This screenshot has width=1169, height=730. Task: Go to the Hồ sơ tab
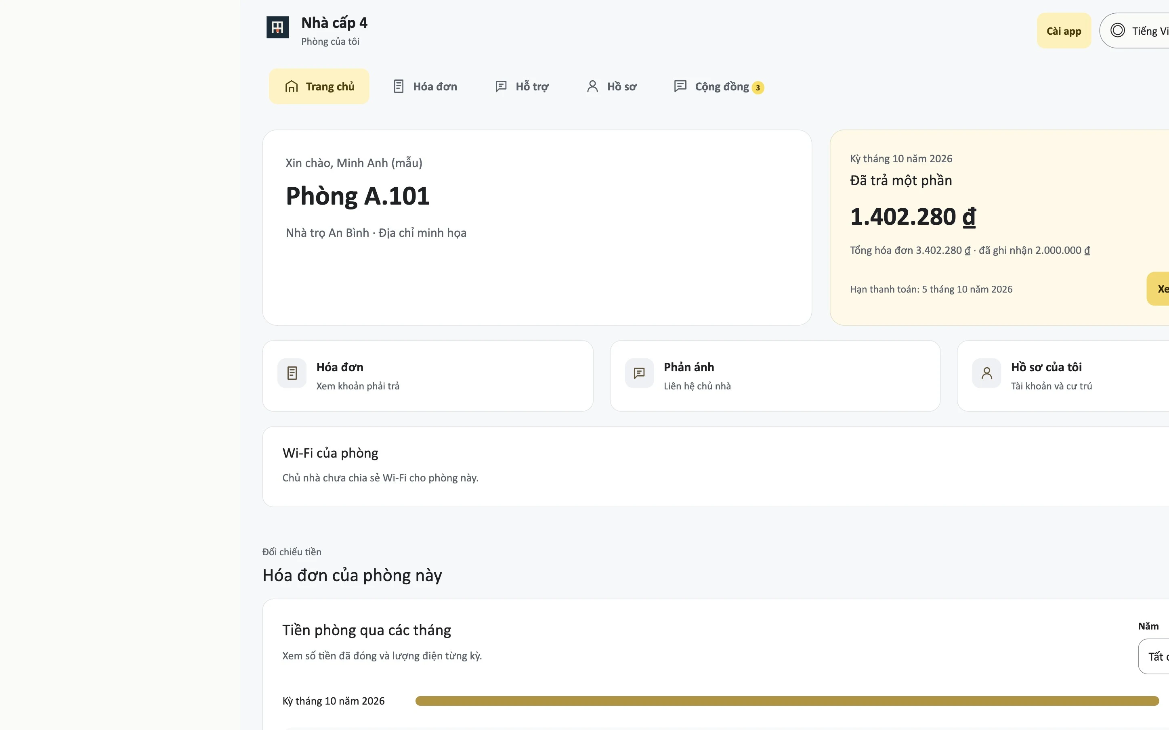(x=611, y=86)
